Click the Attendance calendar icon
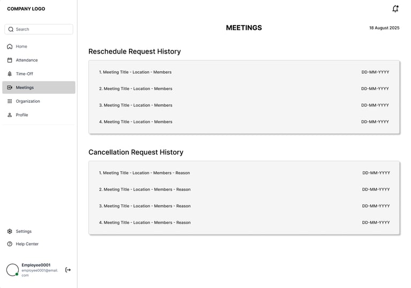This screenshot has height=288, width=411. coord(10,60)
